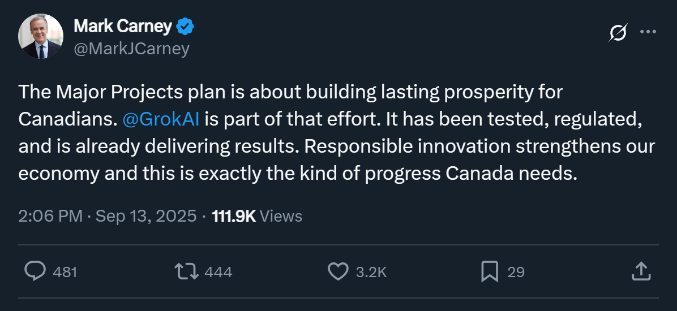
Task: Click the 29 bookmarks count
Action: (516, 272)
